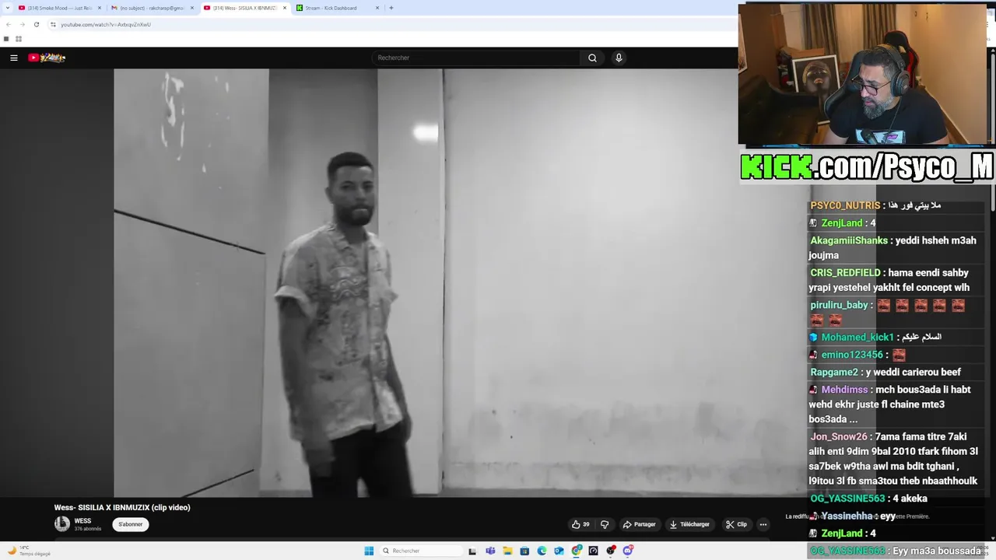Click chat username AkagamiiiShanks
This screenshot has width=996, height=560.
point(849,240)
